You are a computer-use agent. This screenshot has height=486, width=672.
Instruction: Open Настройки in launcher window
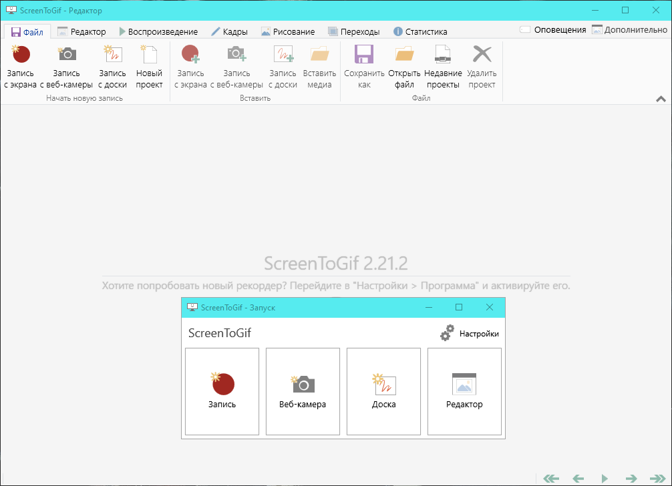tap(470, 333)
